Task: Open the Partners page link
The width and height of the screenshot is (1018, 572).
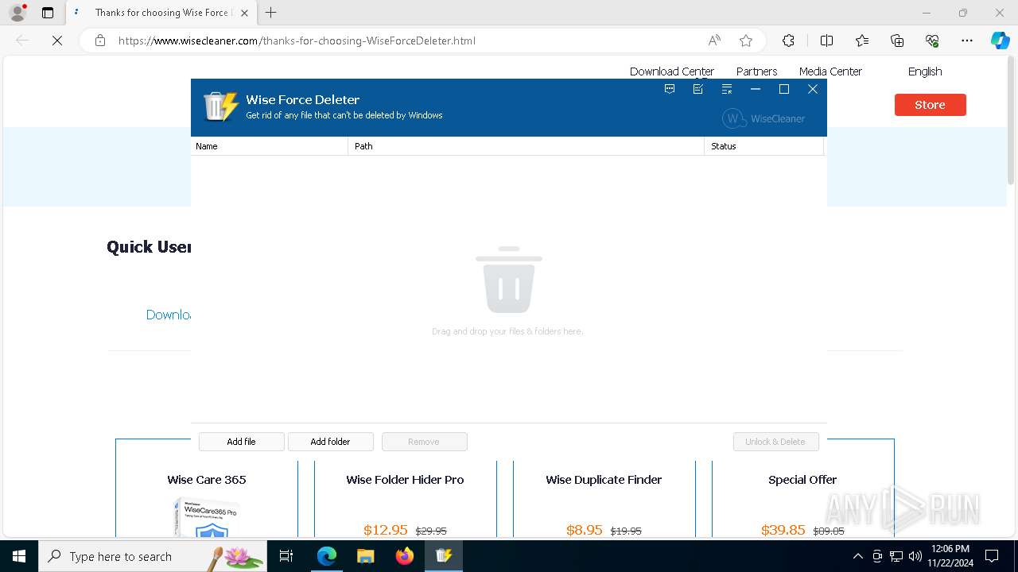Action: pyautogui.click(x=756, y=71)
